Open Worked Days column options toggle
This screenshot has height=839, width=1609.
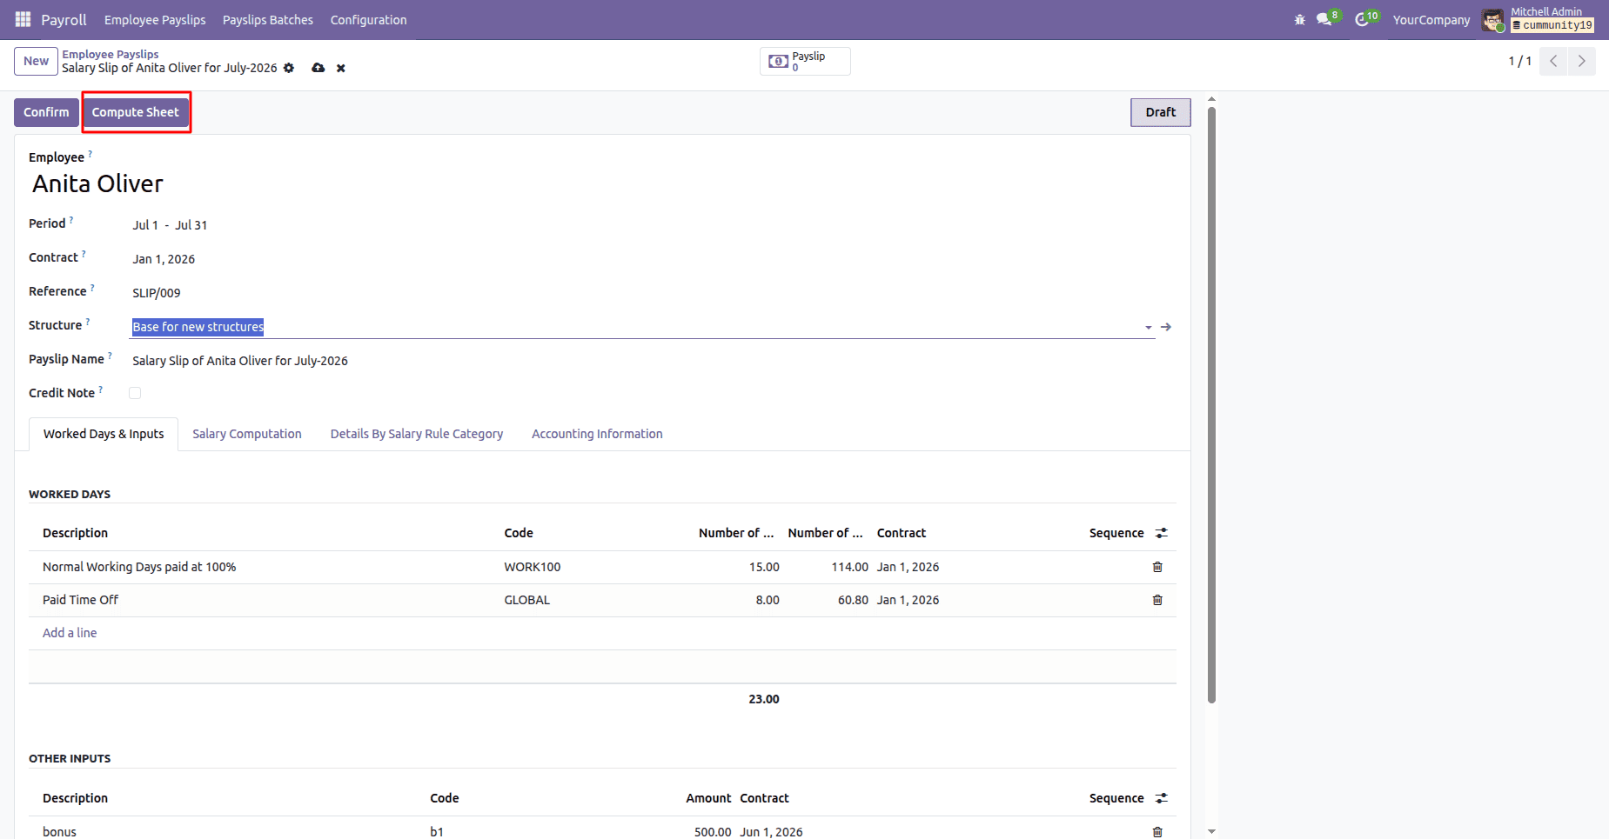pos(1162,533)
